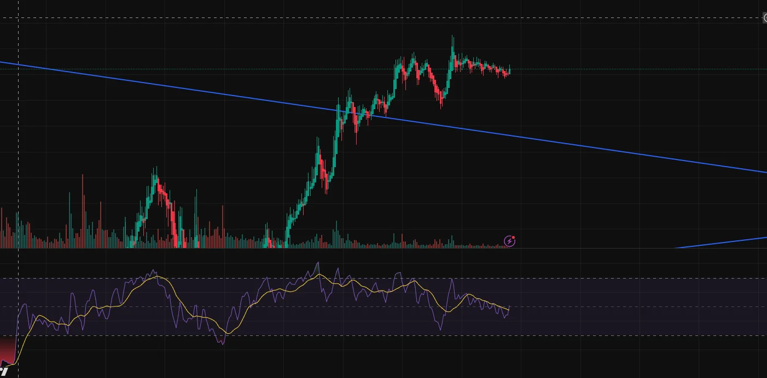Select the middle dashed RSI level line
767x378 pixels.
(x=383, y=306)
